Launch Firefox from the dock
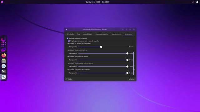 (x=3, y=55)
